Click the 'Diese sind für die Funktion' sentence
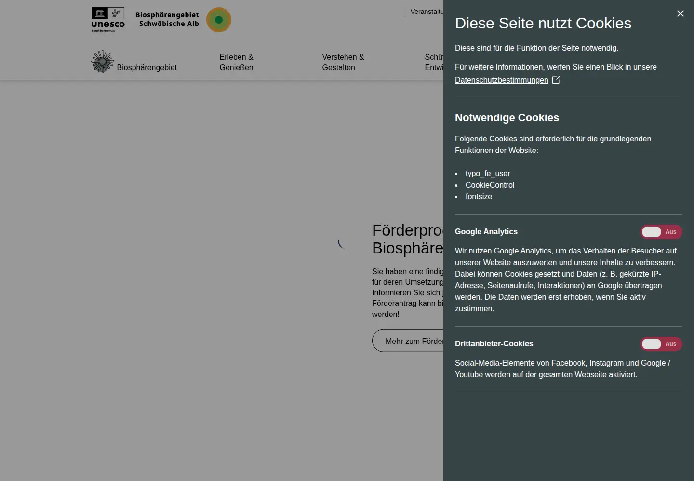 point(537,48)
